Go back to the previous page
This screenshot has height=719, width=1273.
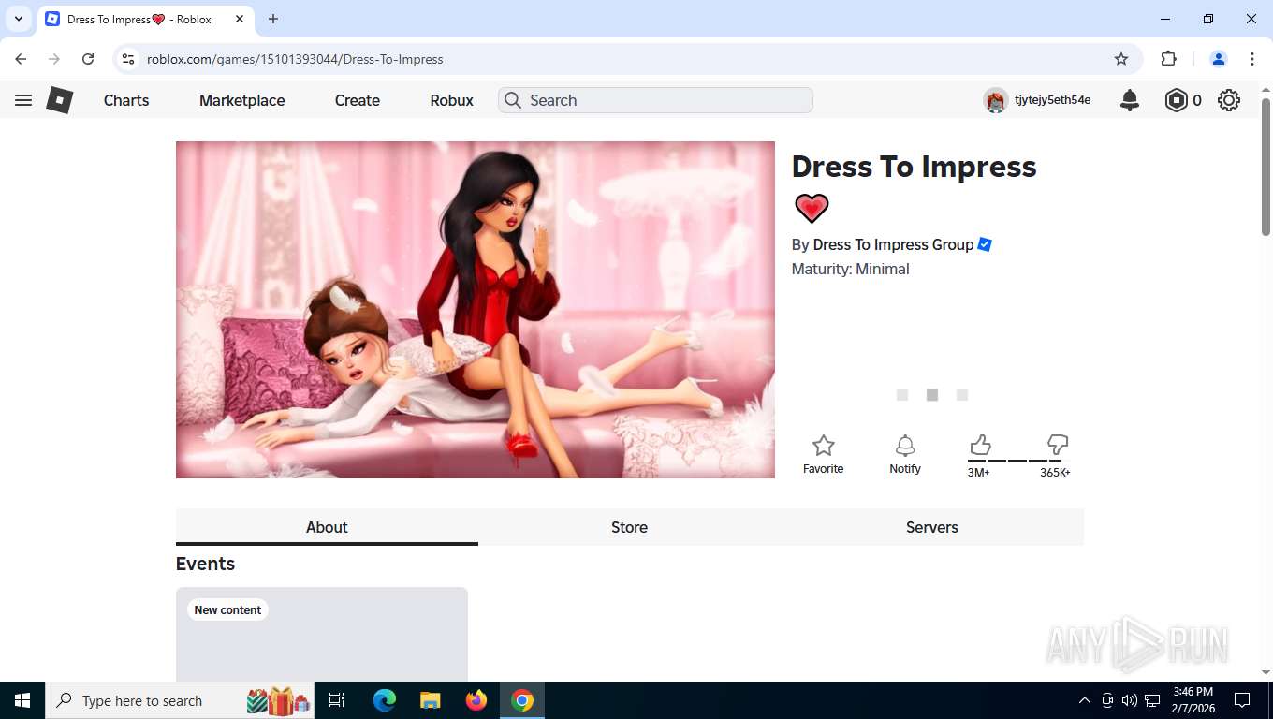pyautogui.click(x=21, y=59)
